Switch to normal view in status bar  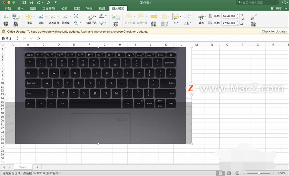(x=221, y=173)
